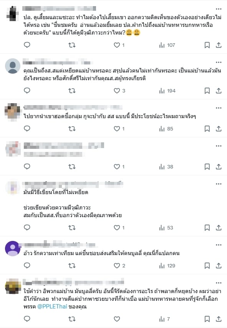Viewport: 227px width, 328px height.
Task: Like the tweet showing 2 likes
Action: [119, 266]
